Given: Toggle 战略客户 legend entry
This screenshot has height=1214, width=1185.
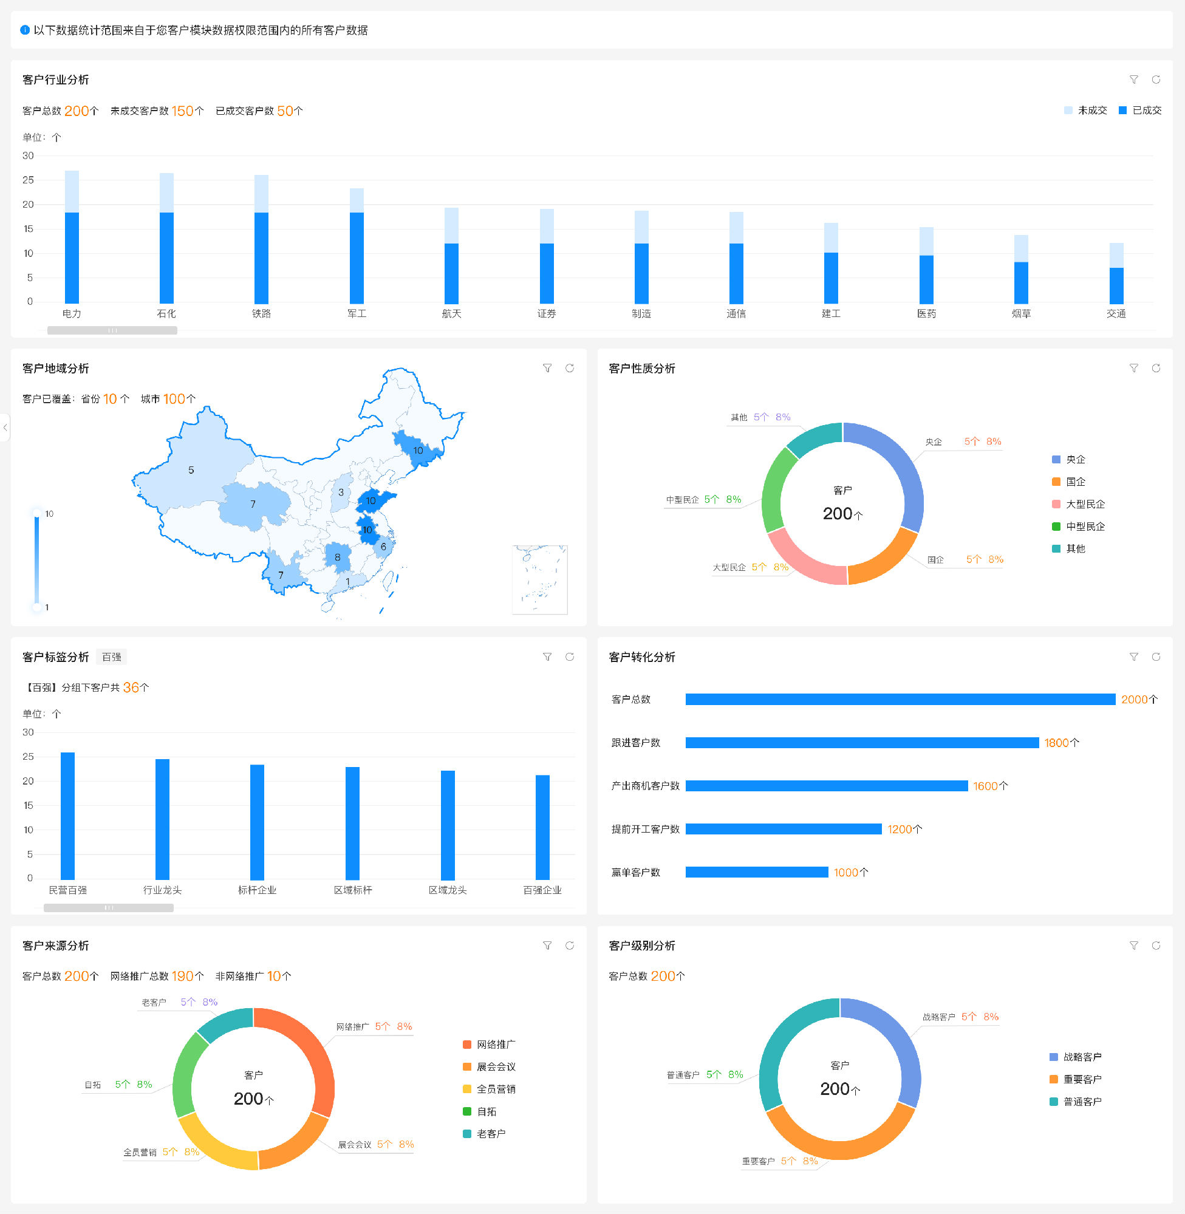Looking at the screenshot, I should point(1076,1057).
